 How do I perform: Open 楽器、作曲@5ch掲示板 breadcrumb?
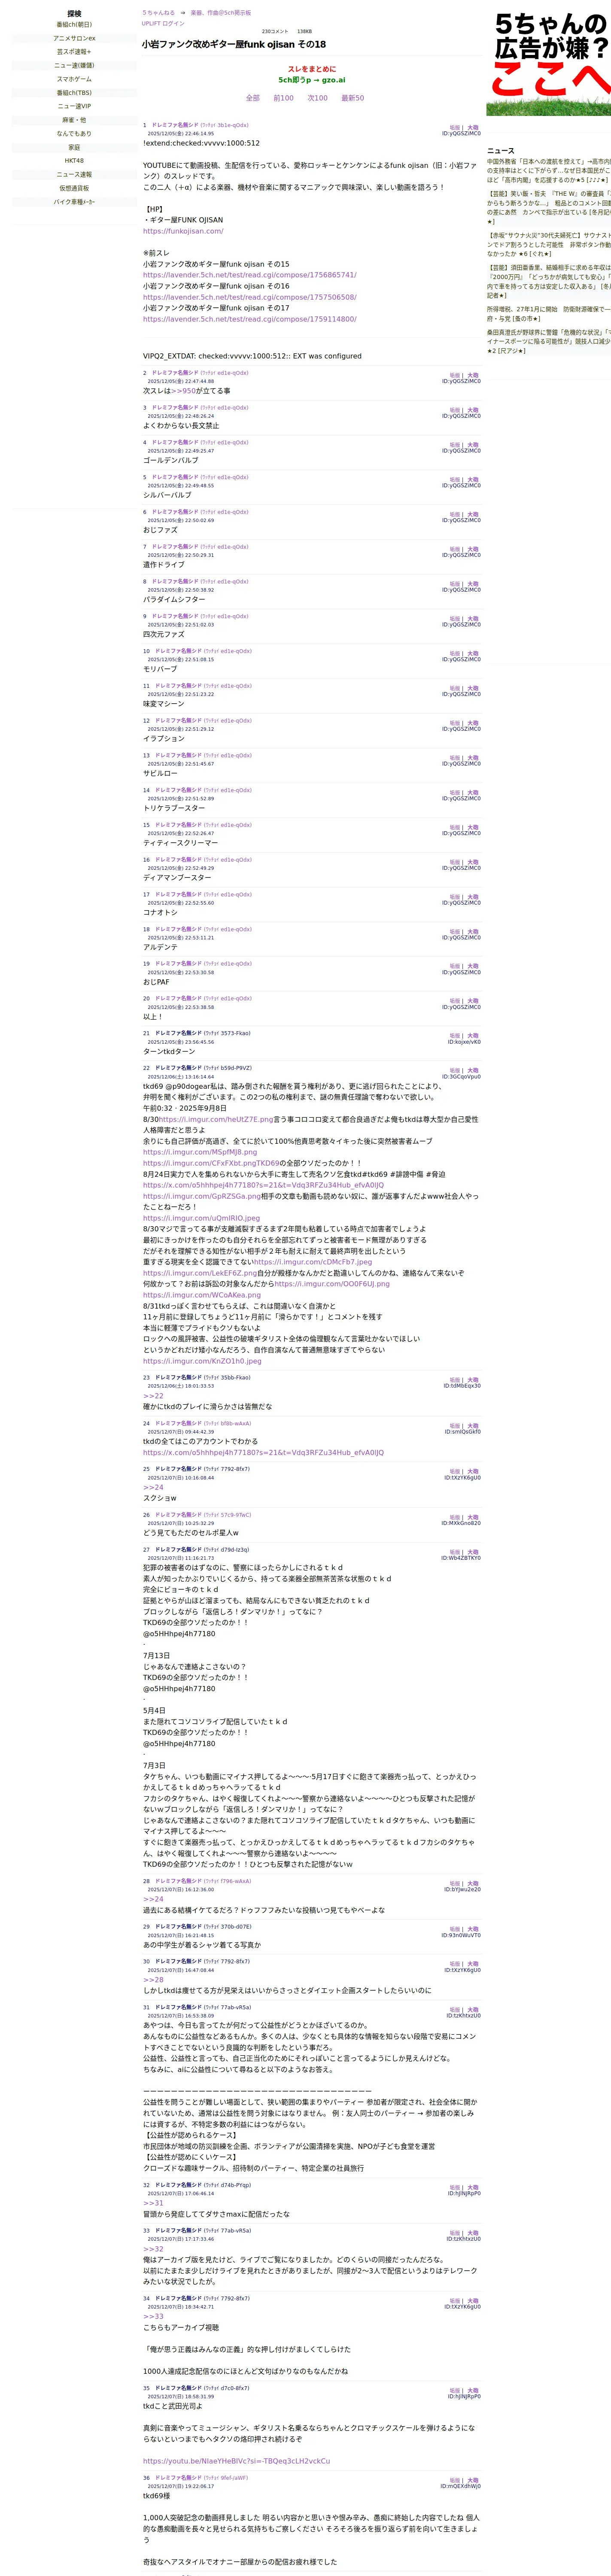pos(221,13)
